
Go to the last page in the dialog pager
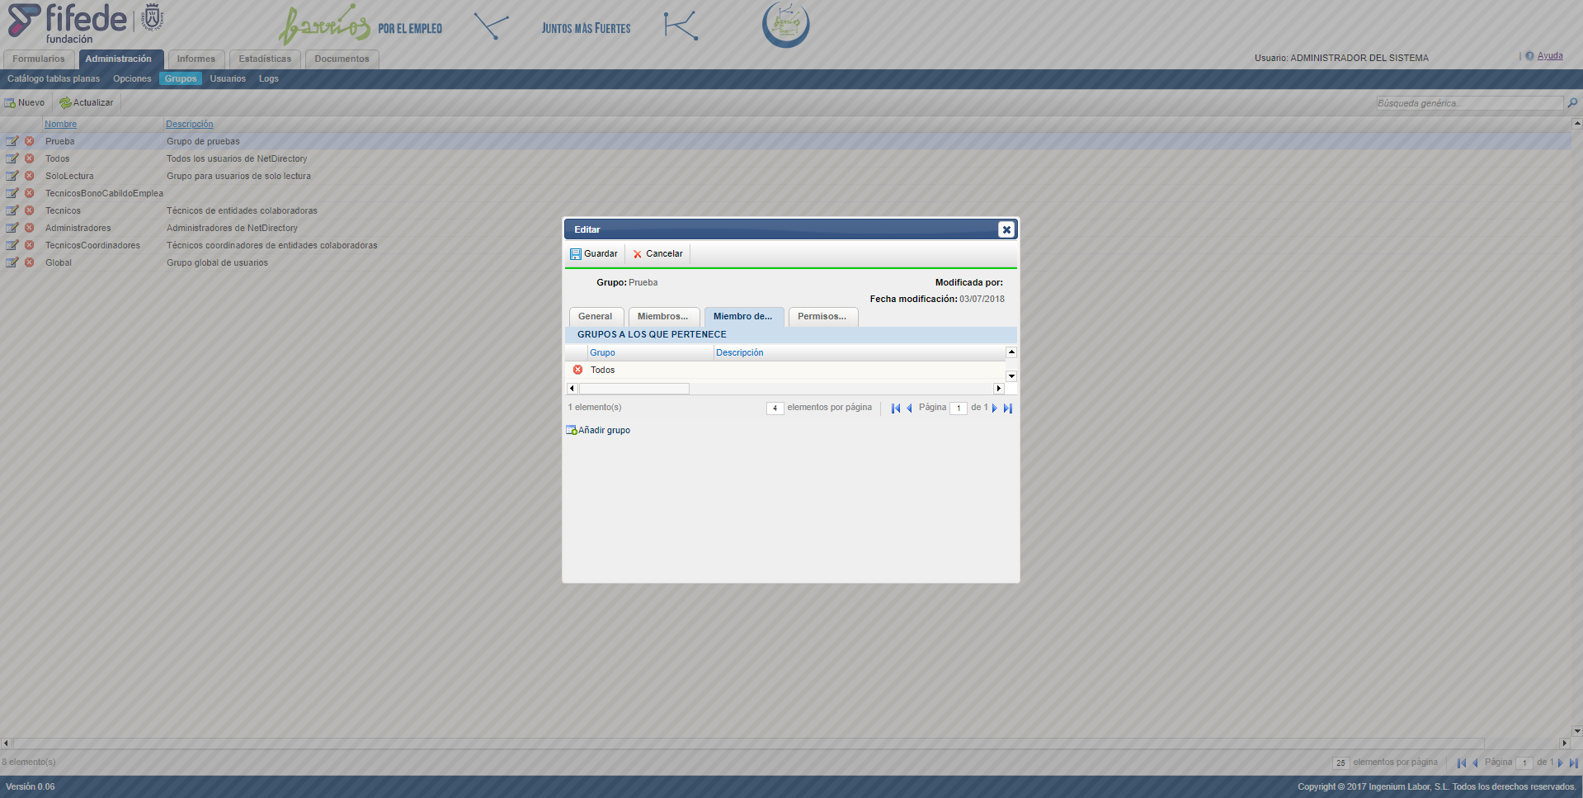coord(1007,408)
